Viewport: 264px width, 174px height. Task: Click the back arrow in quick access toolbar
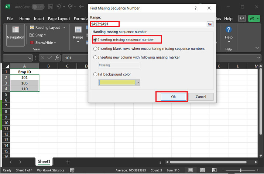[82, 7]
